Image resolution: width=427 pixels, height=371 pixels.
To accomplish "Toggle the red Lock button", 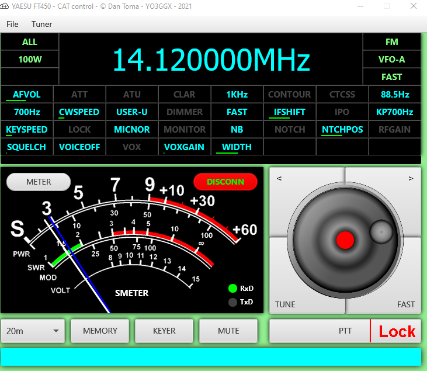I will click(x=396, y=331).
